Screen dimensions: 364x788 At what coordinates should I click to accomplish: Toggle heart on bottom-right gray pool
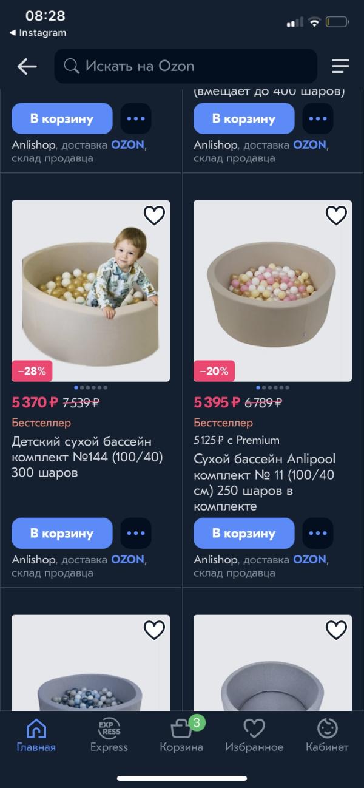[x=336, y=630]
